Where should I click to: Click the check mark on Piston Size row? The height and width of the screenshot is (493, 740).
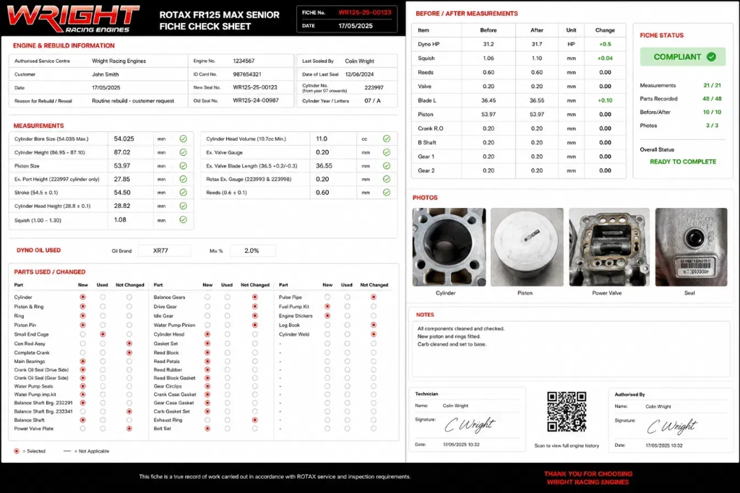pyautogui.click(x=183, y=166)
